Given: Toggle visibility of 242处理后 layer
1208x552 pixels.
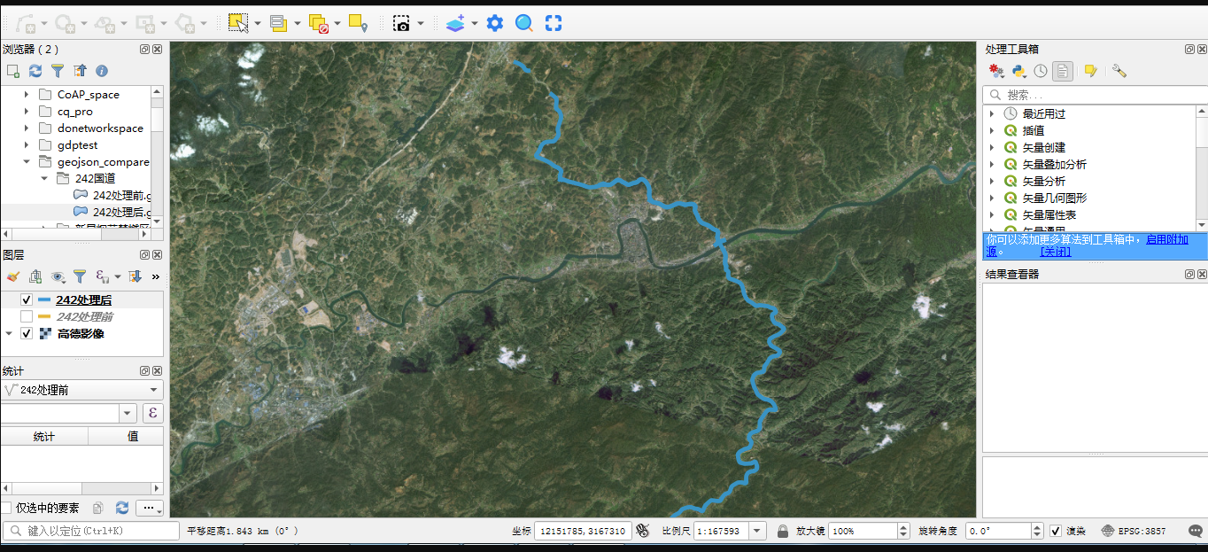Looking at the screenshot, I should 27,300.
